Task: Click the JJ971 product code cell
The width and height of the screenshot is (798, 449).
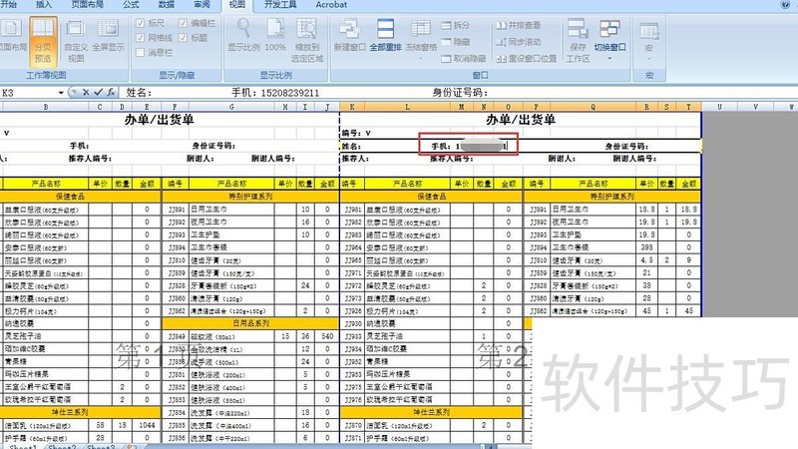Action: tap(353, 272)
